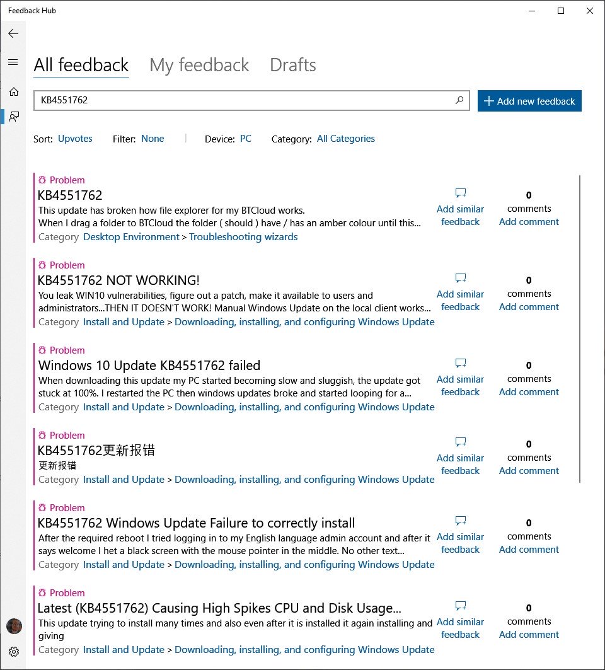Click Add comment for the KB4551762 post
Image resolution: width=605 pixels, height=670 pixels.
click(529, 222)
